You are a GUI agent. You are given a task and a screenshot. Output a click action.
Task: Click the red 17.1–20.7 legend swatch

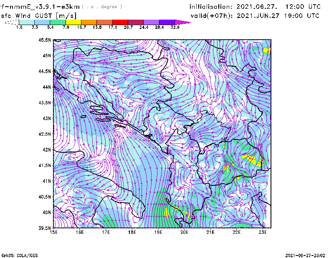[120, 22]
